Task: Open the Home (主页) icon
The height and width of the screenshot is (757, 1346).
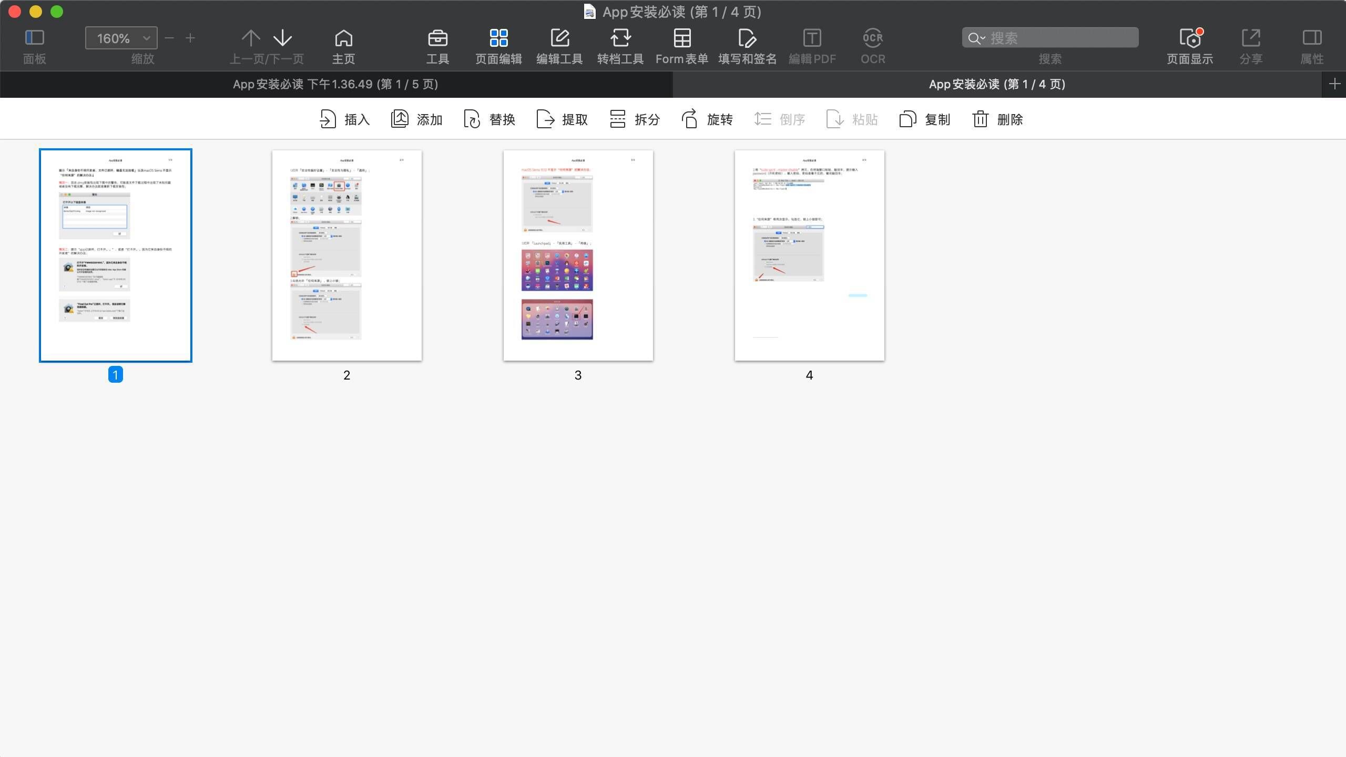Action: click(343, 38)
